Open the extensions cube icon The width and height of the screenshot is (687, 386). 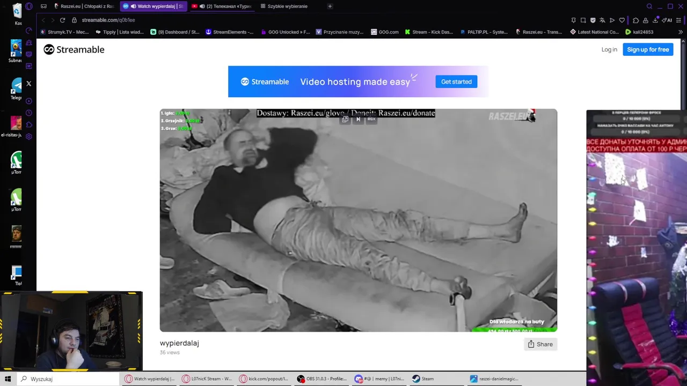(636, 20)
